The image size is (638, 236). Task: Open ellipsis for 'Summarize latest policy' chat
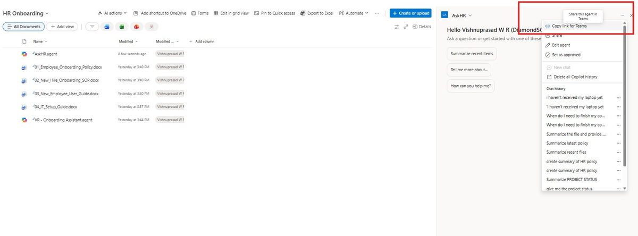point(618,143)
